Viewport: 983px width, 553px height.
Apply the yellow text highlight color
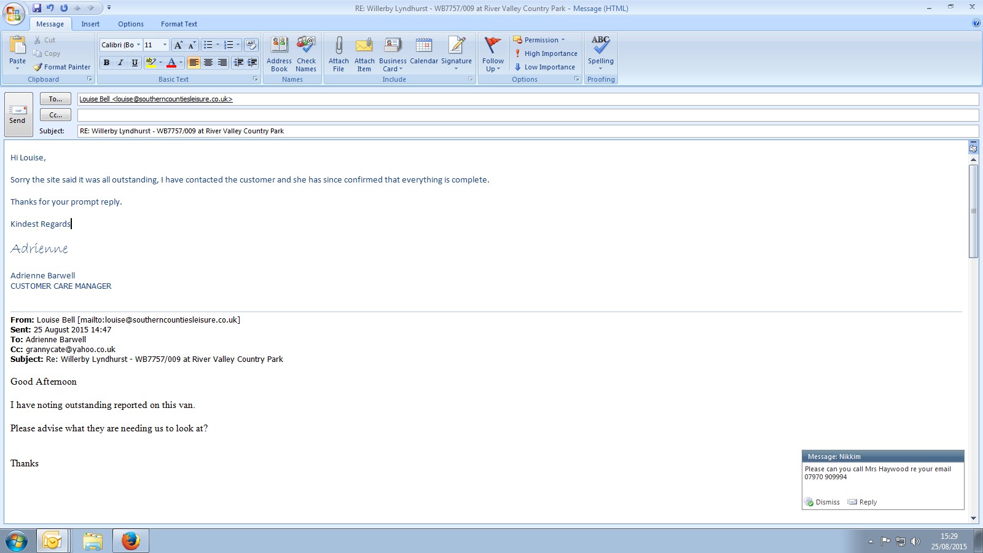point(151,63)
